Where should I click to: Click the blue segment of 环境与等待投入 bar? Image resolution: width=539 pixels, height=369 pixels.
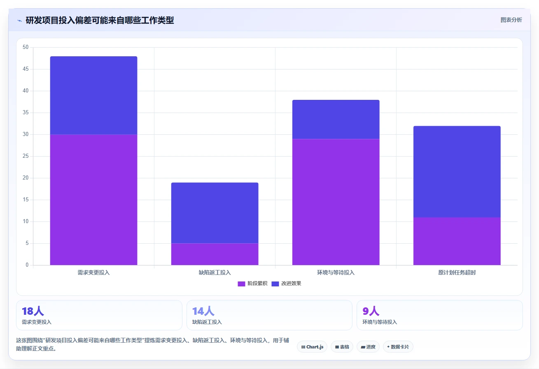(336, 119)
